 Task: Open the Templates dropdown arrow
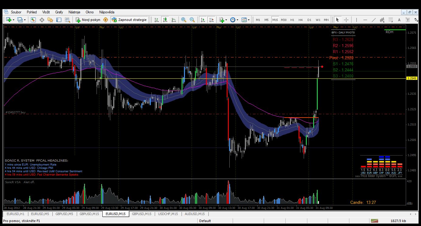(249, 20)
